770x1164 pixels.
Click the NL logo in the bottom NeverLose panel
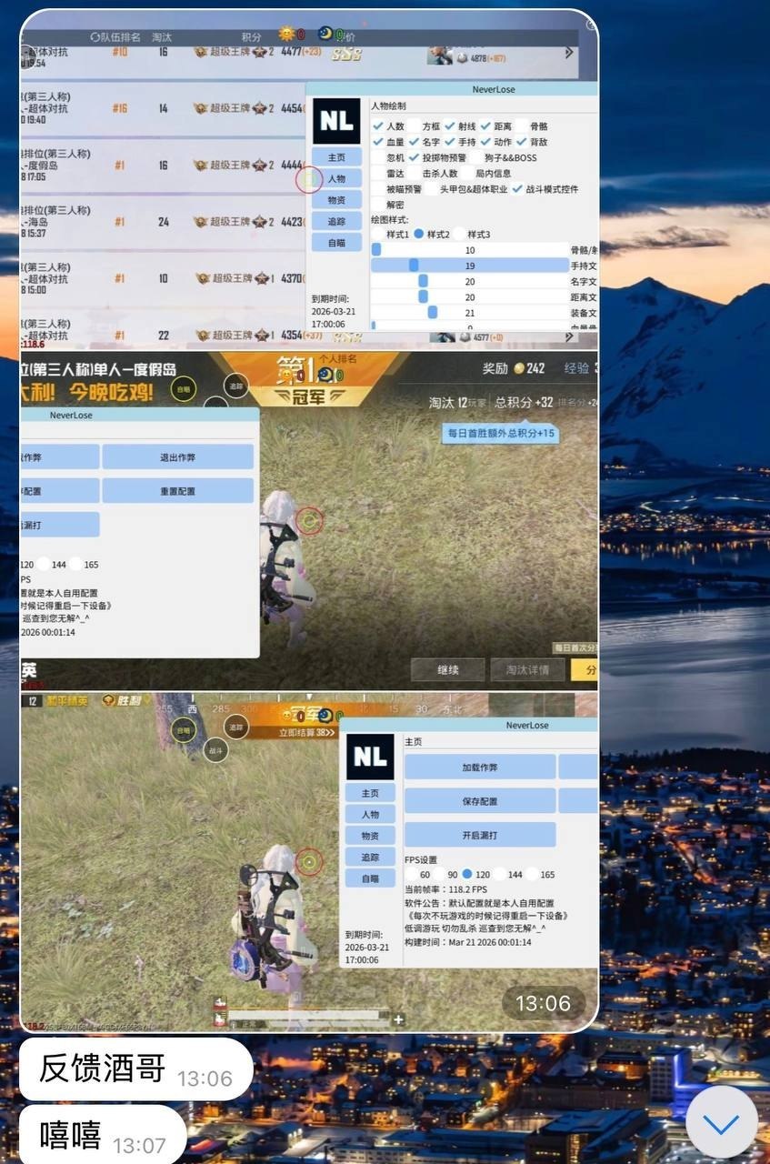(x=370, y=757)
